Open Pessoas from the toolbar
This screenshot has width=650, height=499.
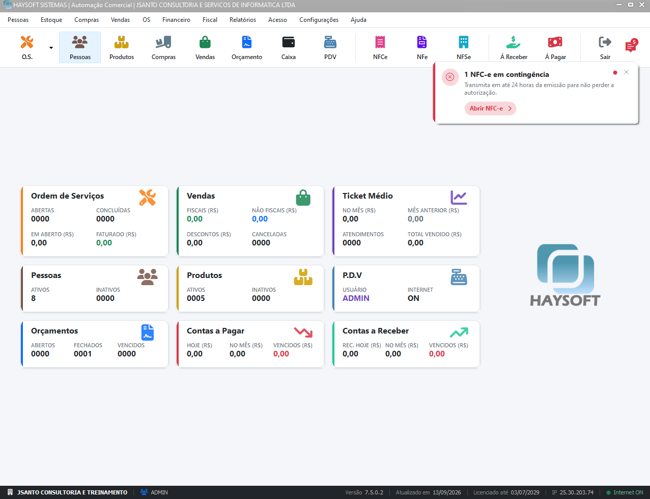[80, 47]
